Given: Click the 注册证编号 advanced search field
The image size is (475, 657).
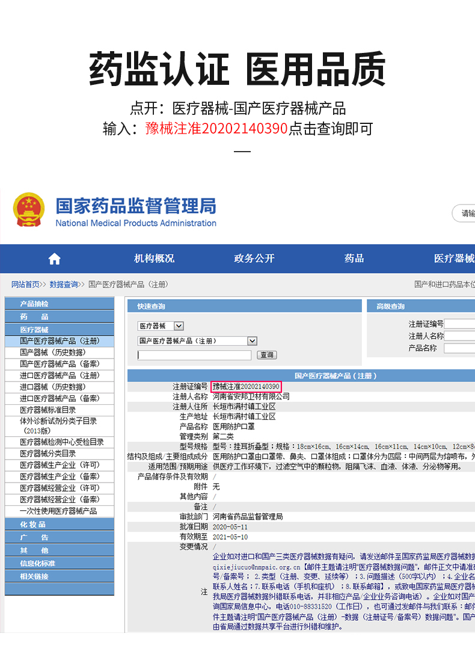Looking at the screenshot, I should tap(459, 324).
